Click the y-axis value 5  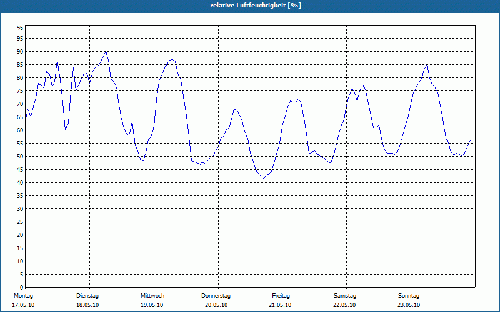(22, 275)
